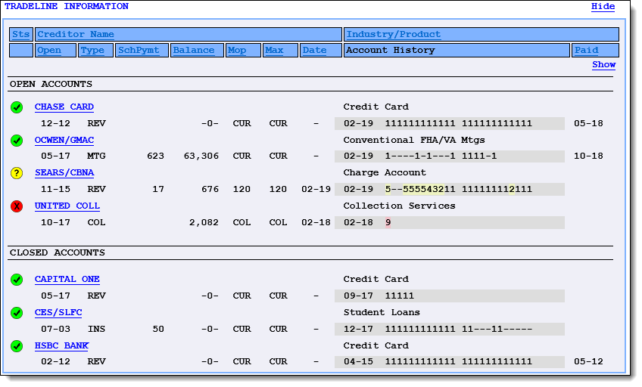Click the Account History column header
This screenshot has height=387, width=642.
tap(457, 51)
